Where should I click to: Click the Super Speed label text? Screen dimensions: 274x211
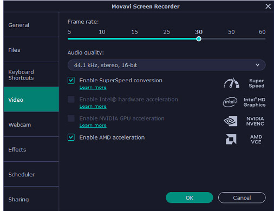coord(257,83)
